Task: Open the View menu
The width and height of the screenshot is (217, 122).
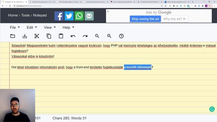Action: click(50, 27)
